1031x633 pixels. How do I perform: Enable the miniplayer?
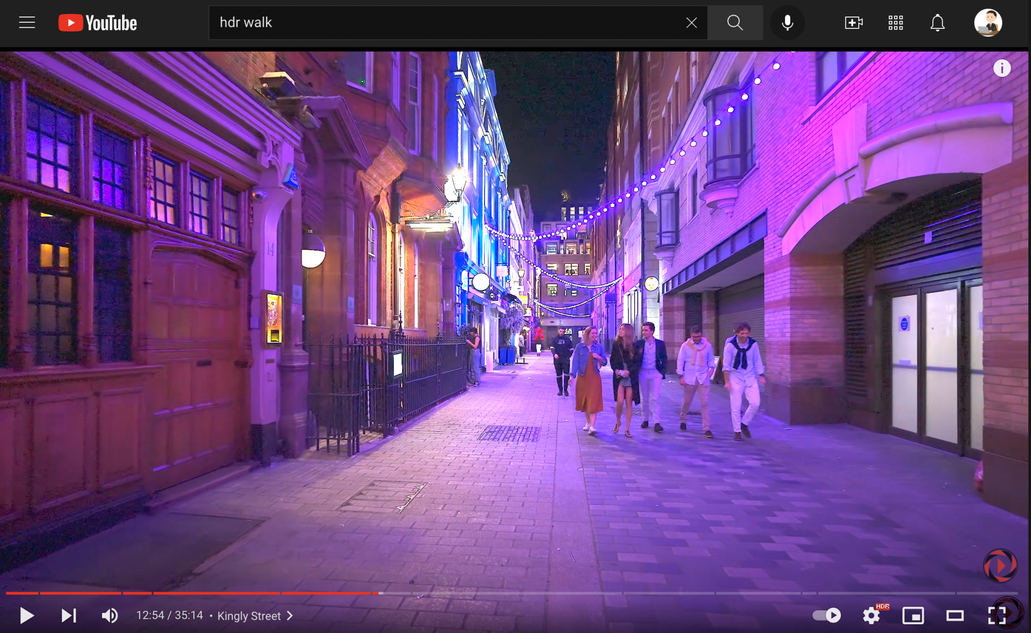913,615
